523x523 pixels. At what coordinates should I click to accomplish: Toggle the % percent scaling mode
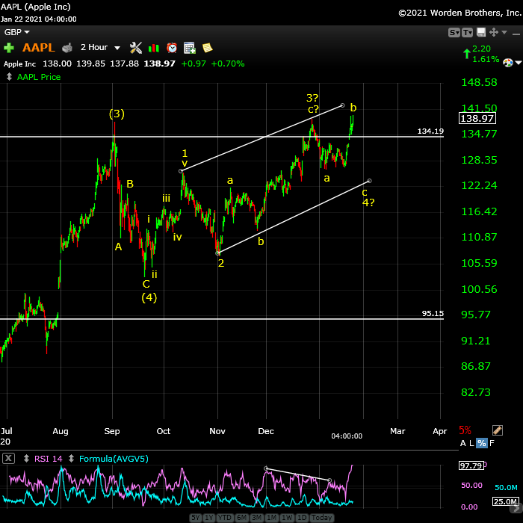[482, 443]
